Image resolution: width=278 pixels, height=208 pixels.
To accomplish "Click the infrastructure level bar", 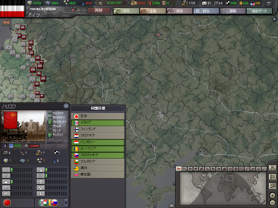I will click(x=56, y=176).
